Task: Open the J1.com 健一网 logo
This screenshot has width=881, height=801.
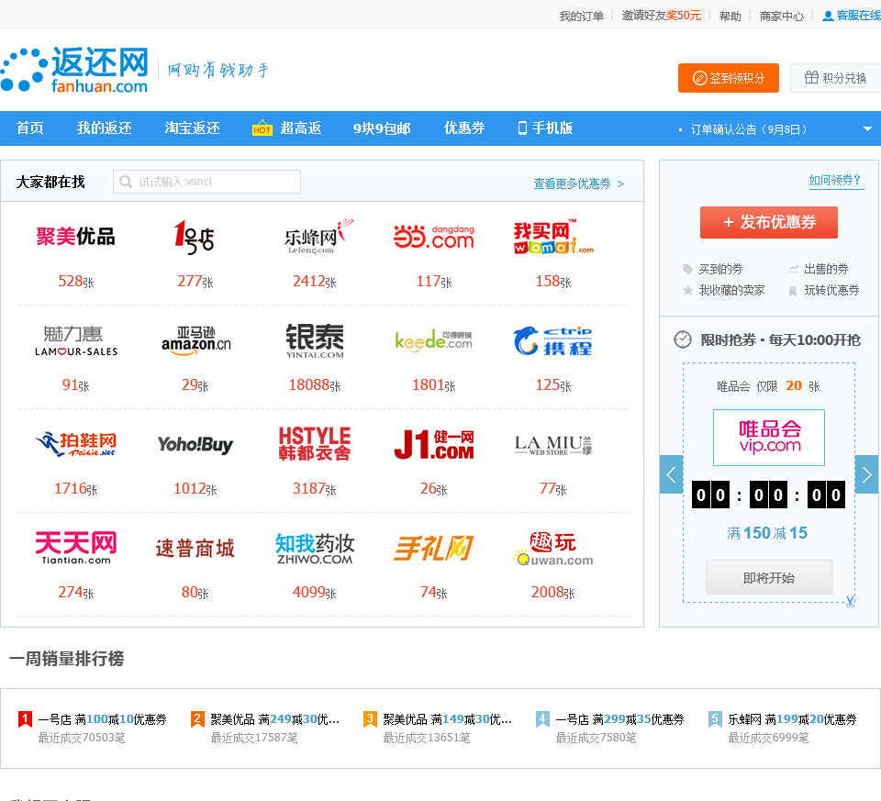Action: pos(434,444)
